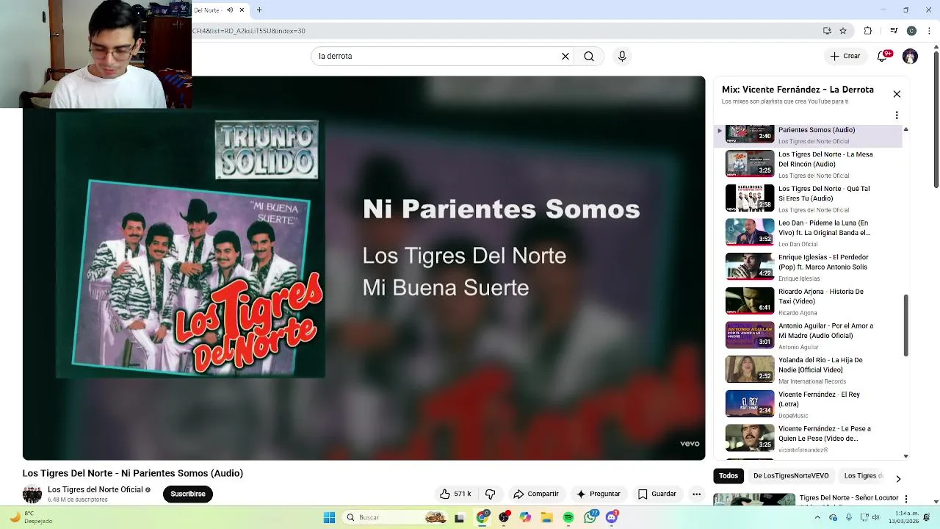The height and width of the screenshot is (529, 940).
Task: Close the Del Norte browser tab
Action: pos(242,10)
